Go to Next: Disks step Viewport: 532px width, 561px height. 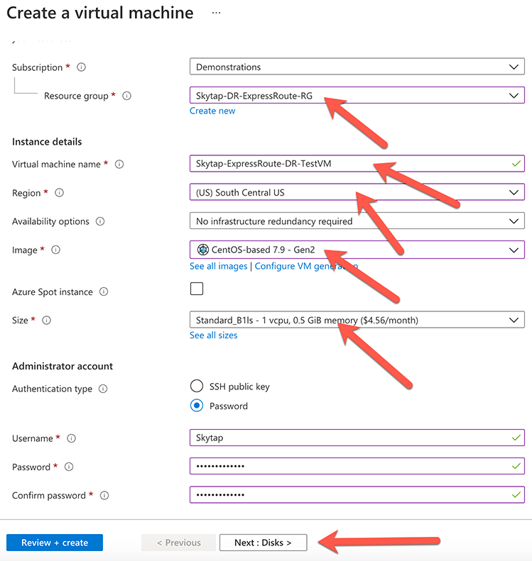point(264,543)
